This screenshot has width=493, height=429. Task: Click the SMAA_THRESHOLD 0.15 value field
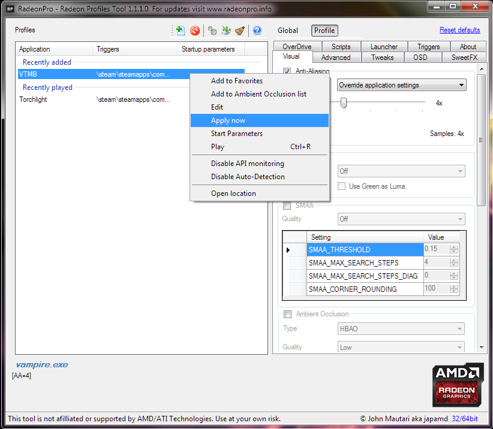[437, 249]
